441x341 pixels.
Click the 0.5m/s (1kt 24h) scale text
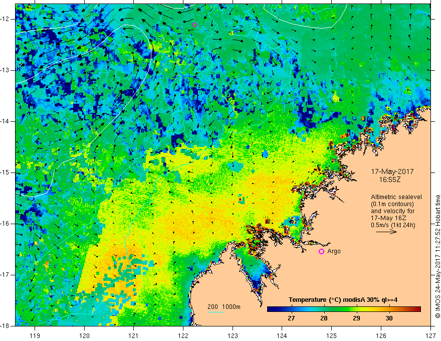tap(393, 225)
